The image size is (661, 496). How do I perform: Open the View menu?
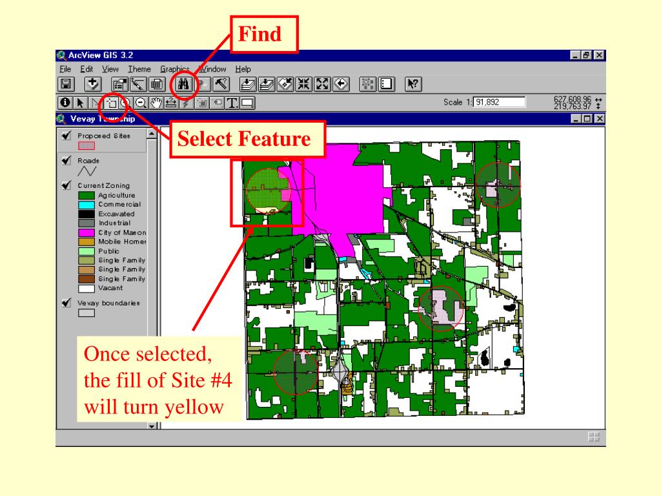tap(110, 68)
